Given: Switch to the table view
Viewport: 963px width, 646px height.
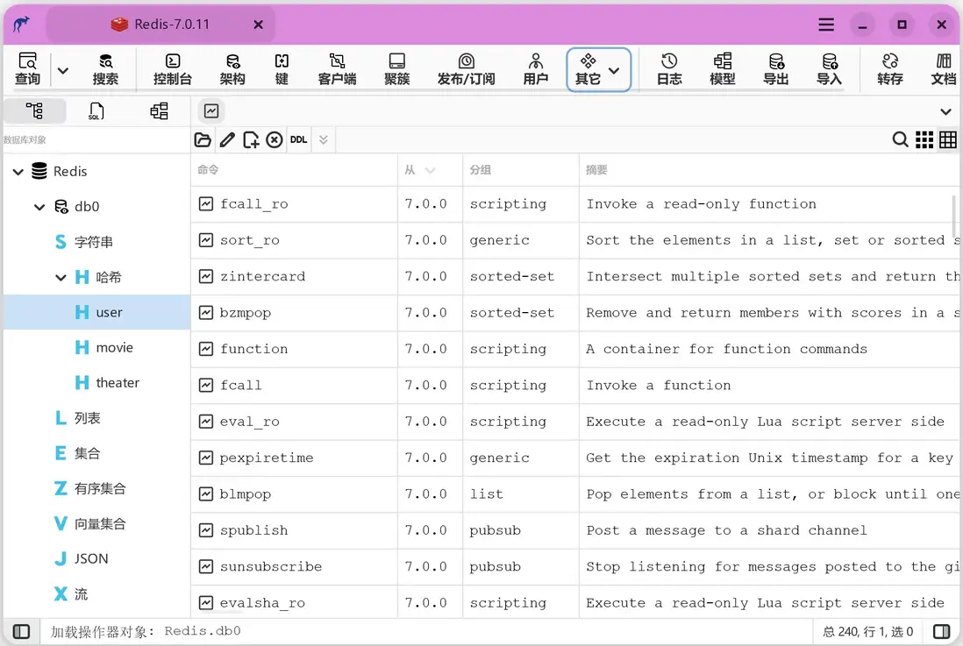Looking at the screenshot, I should pyautogui.click(x=947, y=140).
